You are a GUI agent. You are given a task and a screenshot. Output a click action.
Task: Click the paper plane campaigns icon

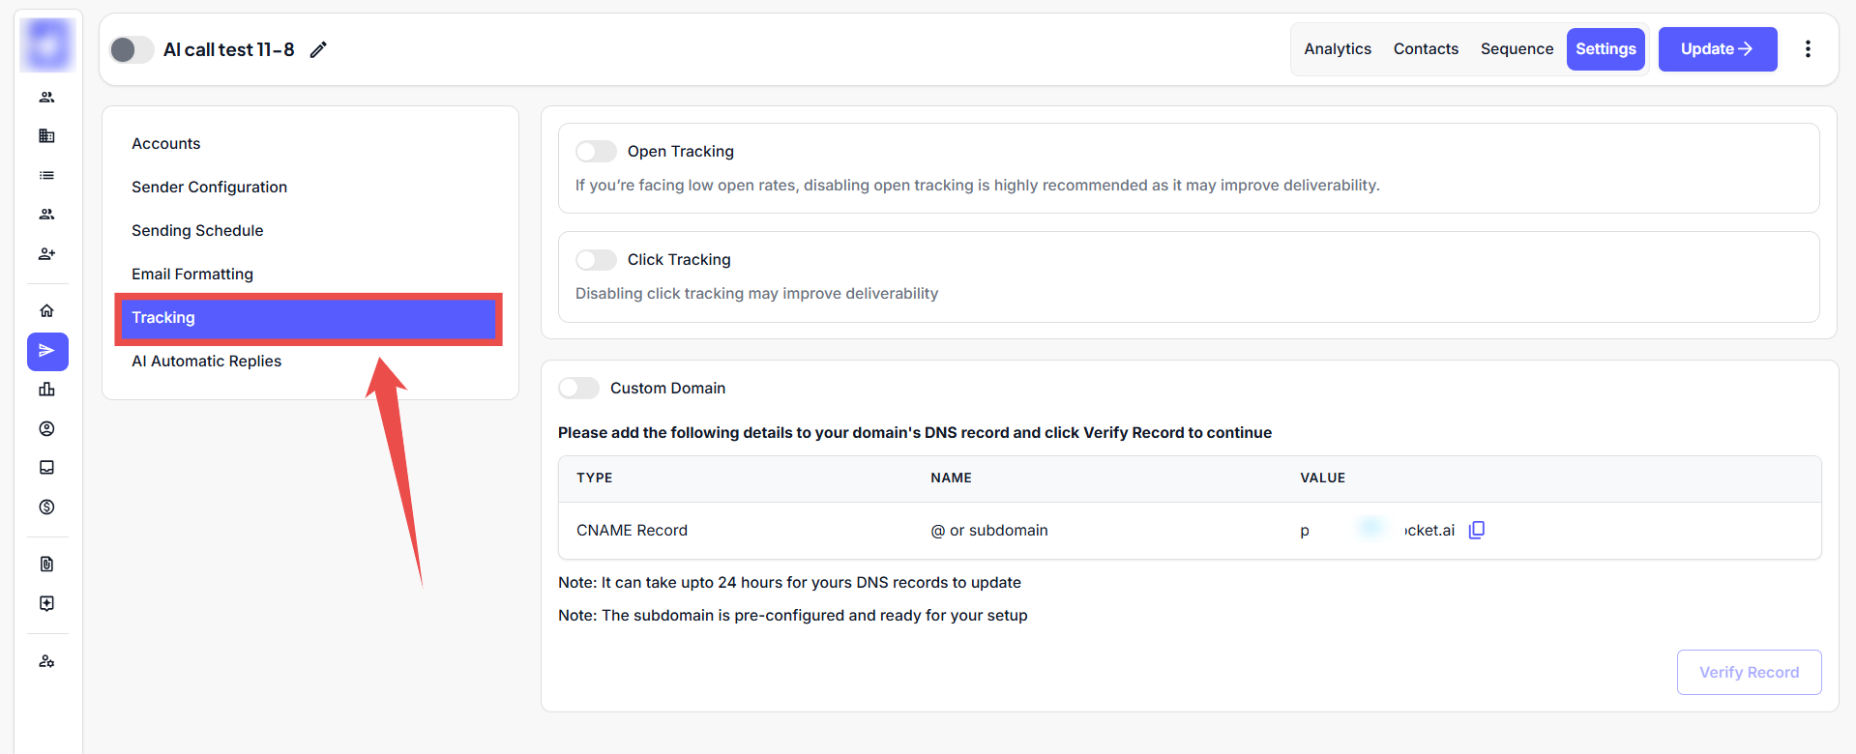47,351
